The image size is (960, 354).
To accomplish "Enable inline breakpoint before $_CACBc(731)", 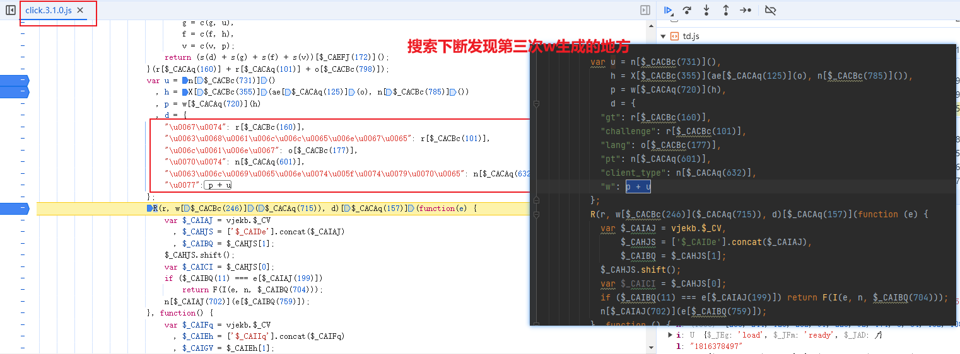I will (x=201, y=81).
